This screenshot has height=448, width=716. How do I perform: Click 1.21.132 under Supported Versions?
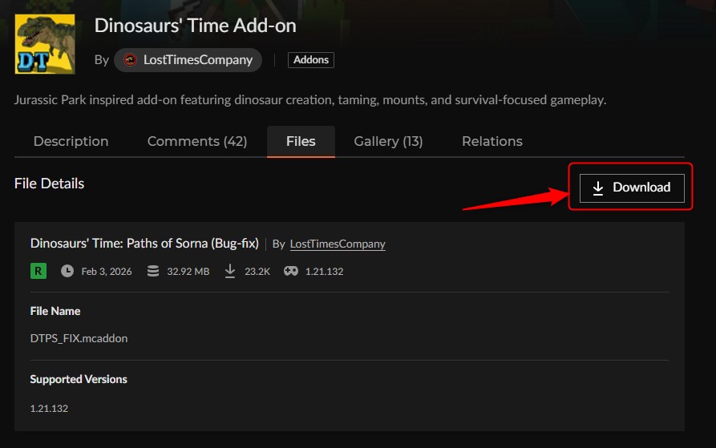click(x=49, y=408)
